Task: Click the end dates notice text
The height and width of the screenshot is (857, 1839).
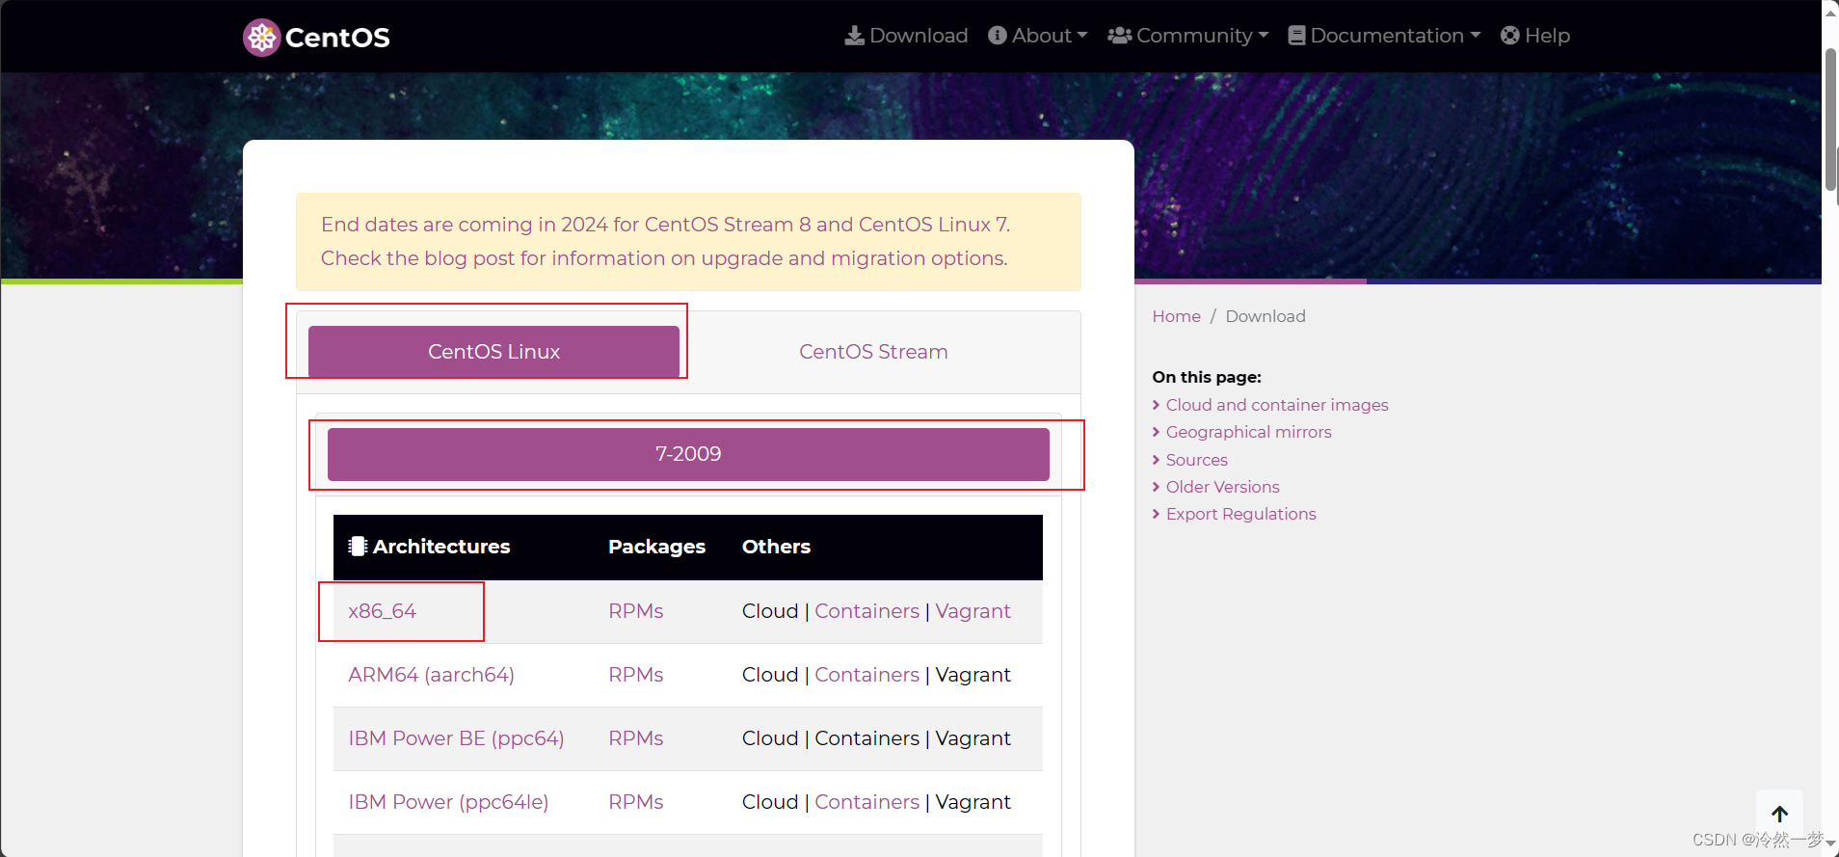Action: pyautogui.click(x=666, y=241)
